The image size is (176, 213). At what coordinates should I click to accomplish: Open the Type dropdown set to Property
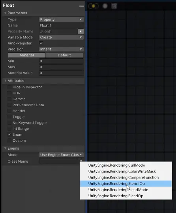[61, 19]
